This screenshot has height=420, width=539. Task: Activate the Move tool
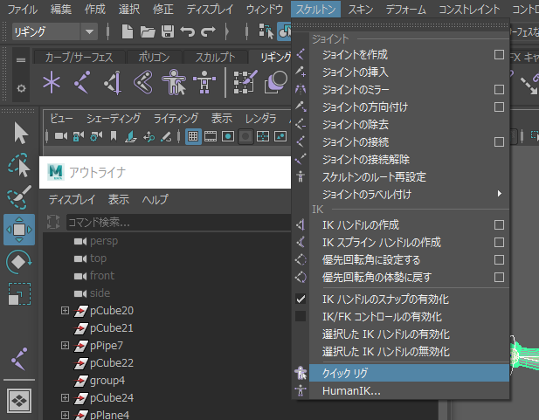click(19, 230)
